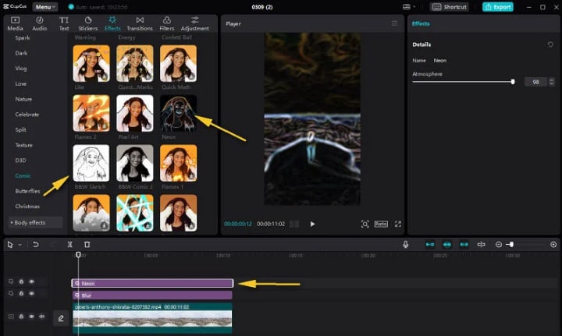
Task: Adjust the Atmosphere slider handle
Action: 513,82
